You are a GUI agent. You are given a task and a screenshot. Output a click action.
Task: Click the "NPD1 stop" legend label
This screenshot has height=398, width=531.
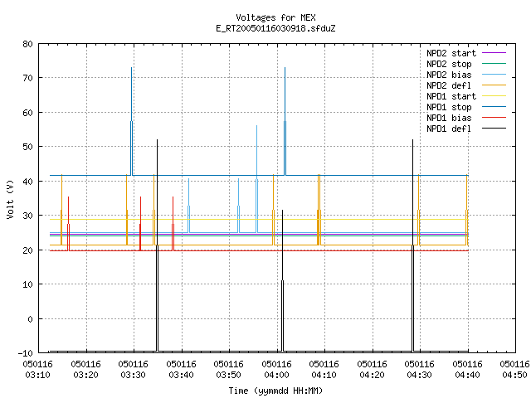[449, 107]
